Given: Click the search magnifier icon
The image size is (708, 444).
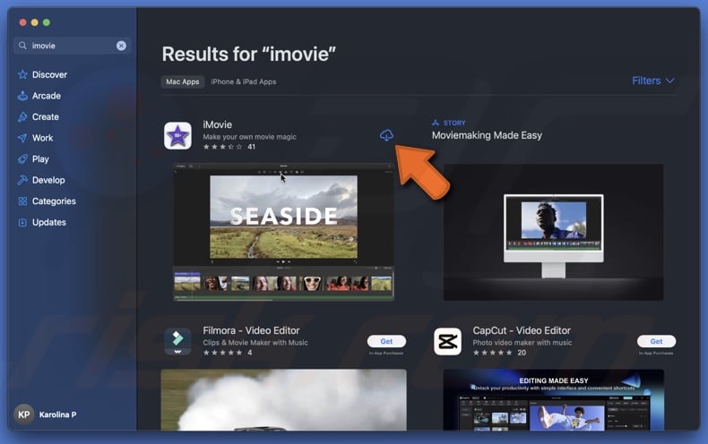Looking at the screenshot, I should [22, 46].
